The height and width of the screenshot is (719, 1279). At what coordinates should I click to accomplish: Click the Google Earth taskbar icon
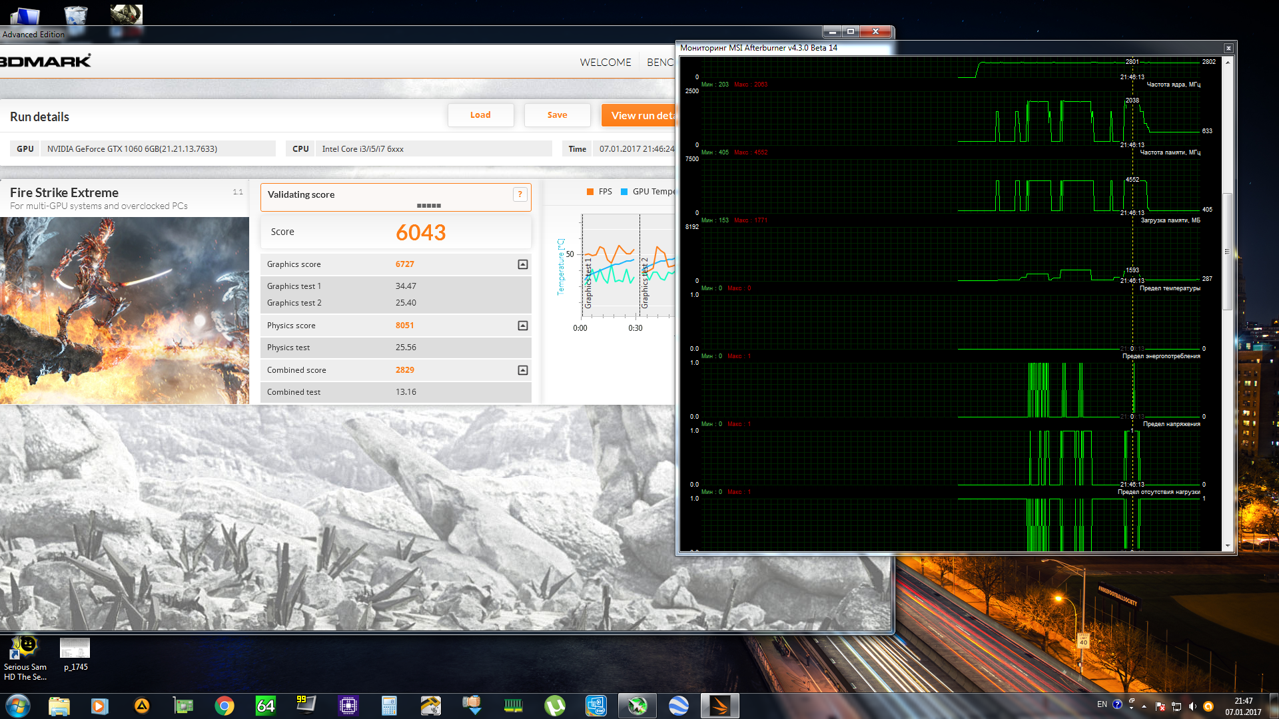coord(678,706)
